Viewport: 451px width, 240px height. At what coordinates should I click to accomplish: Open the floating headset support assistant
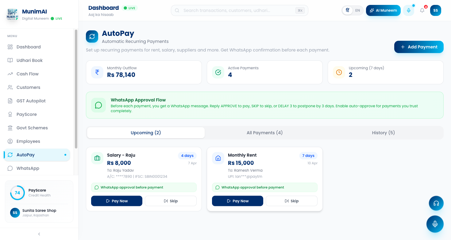point(436,203)
